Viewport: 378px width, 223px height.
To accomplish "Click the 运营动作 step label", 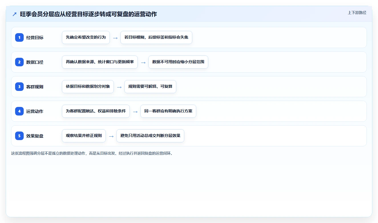I will coord(35,111).
